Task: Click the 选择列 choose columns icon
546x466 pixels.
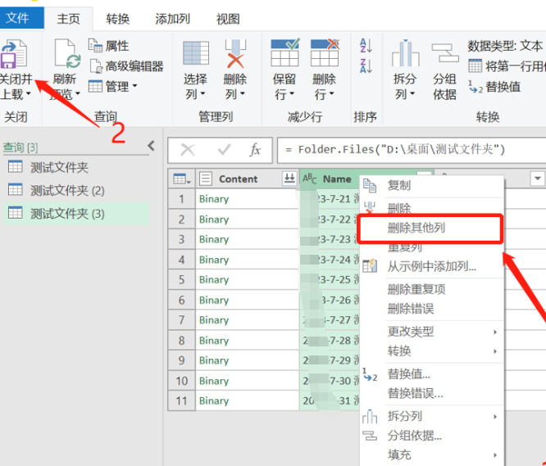Action: tap(196, 55)
